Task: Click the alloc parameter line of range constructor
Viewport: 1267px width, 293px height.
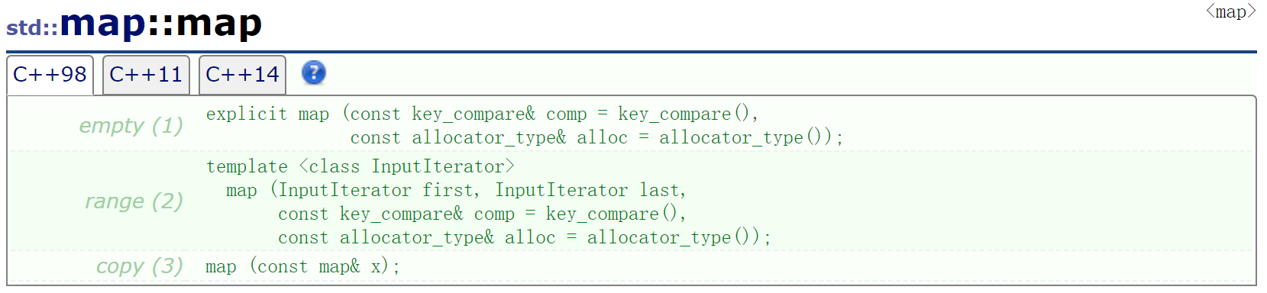Action: pos(525,237)
